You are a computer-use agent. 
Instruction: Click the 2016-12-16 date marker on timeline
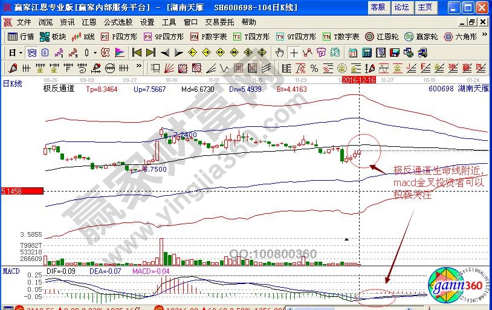click(x=359, y=79)
